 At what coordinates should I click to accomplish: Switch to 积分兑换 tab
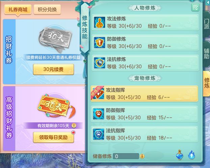[x=47, y=10]
